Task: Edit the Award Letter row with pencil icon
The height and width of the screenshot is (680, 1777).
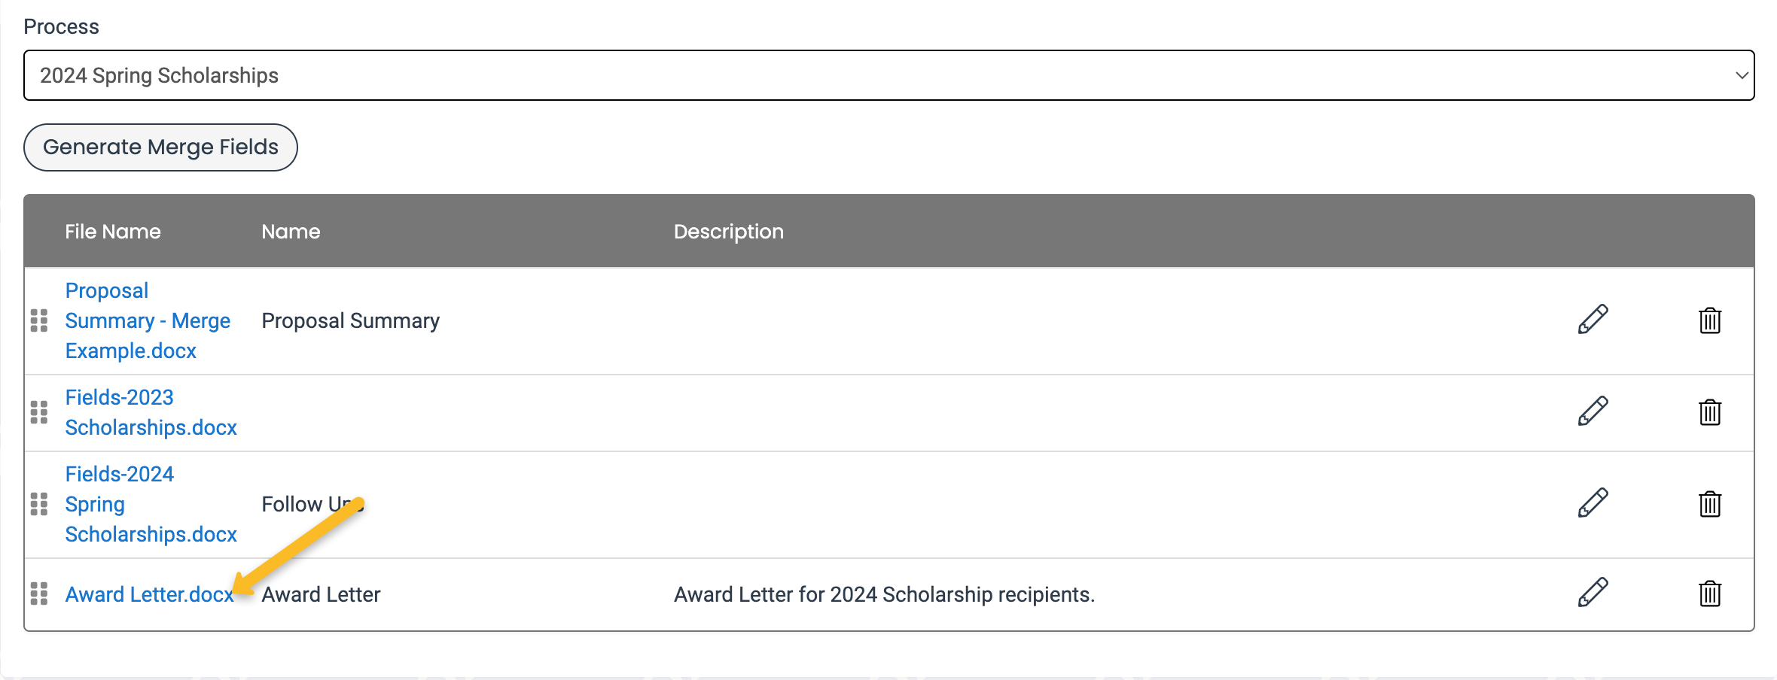Action: pos(1593,593)
